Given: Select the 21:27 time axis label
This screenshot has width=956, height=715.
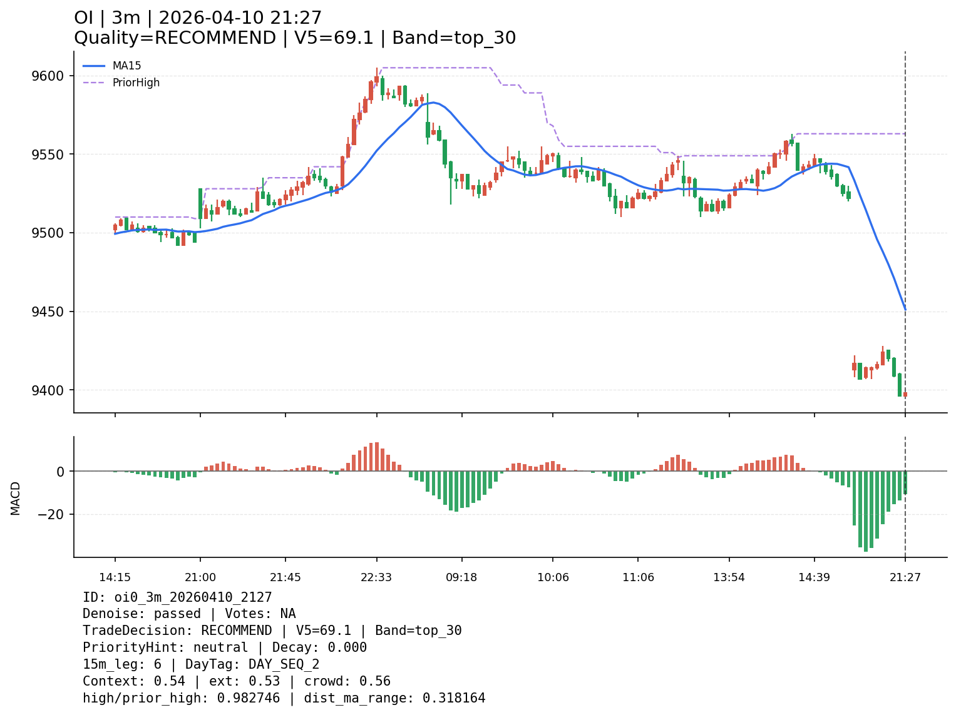Looking at the screenshot, I should coord(905,577).
